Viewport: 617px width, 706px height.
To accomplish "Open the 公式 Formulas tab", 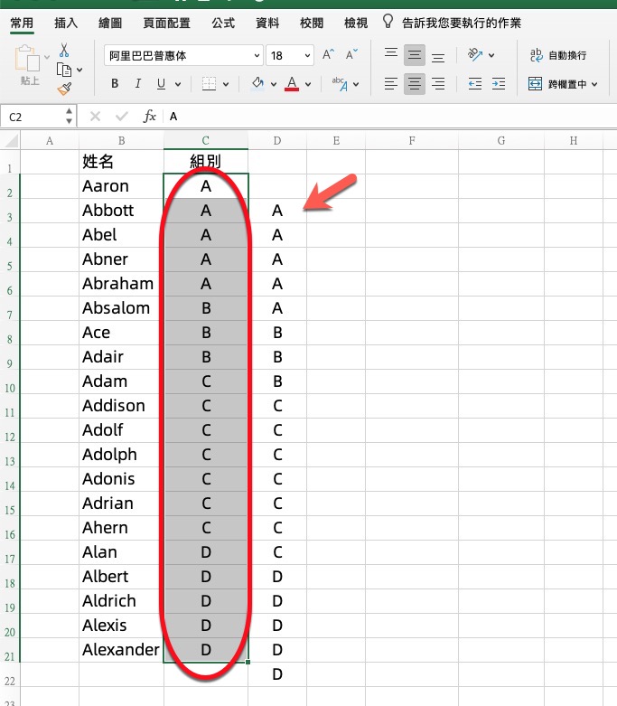I will 223,23.
